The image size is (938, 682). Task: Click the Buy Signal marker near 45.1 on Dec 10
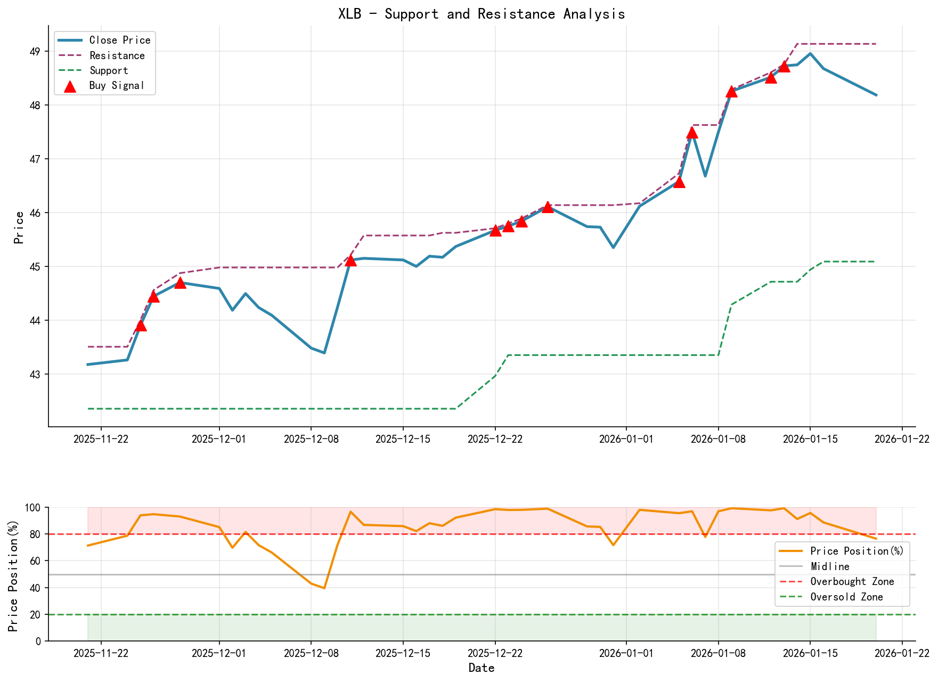pyautogui.click(x=352, y=261)
